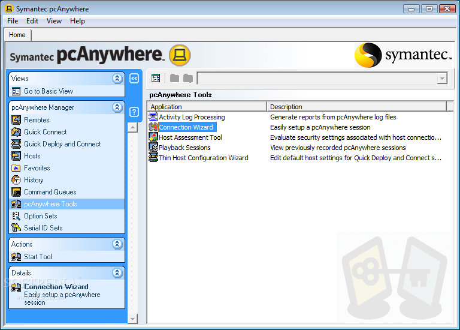Click the Quick Deploy and Connect icon
The width and height of the screenshot is (460, 330).
[x=16, y=144]
